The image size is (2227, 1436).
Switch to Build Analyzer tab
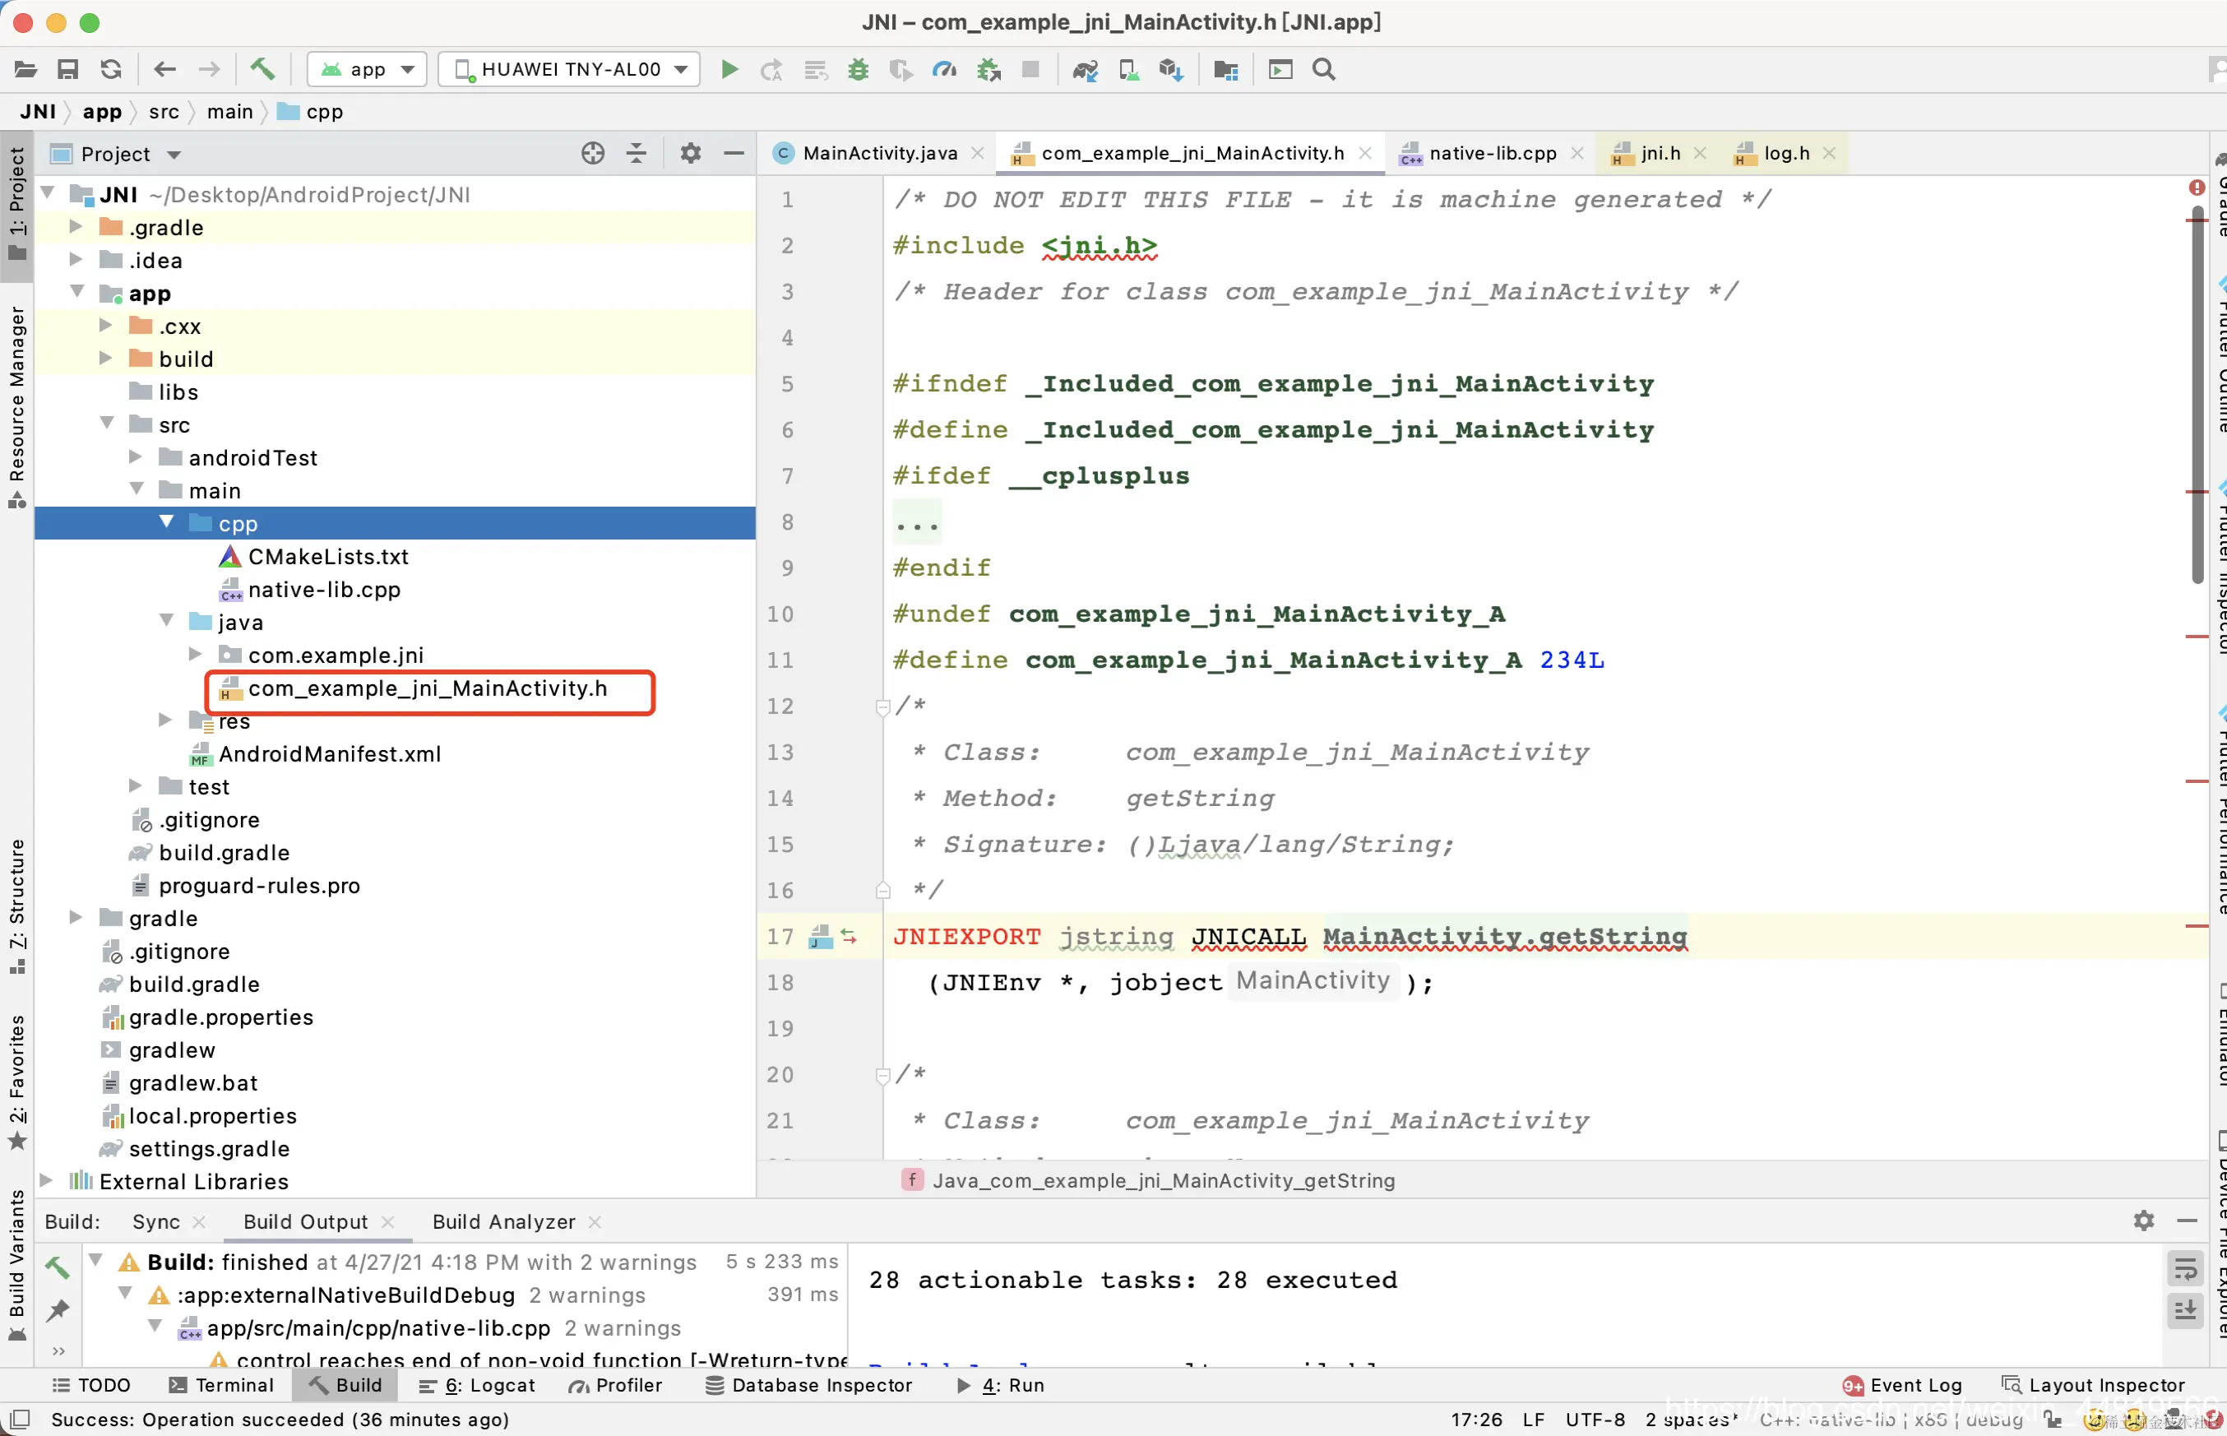503,1221
